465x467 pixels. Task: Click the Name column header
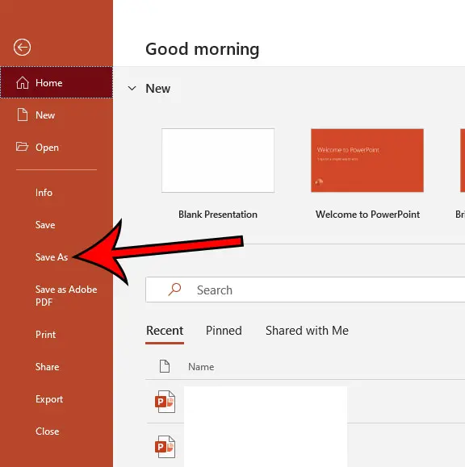click(201, 367)
